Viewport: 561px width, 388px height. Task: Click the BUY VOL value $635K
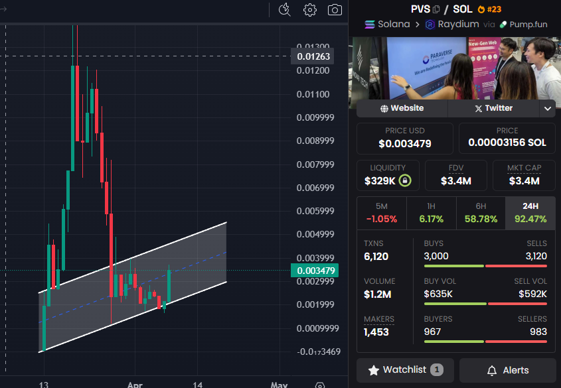pyautogui.click(x=438, y=294)
